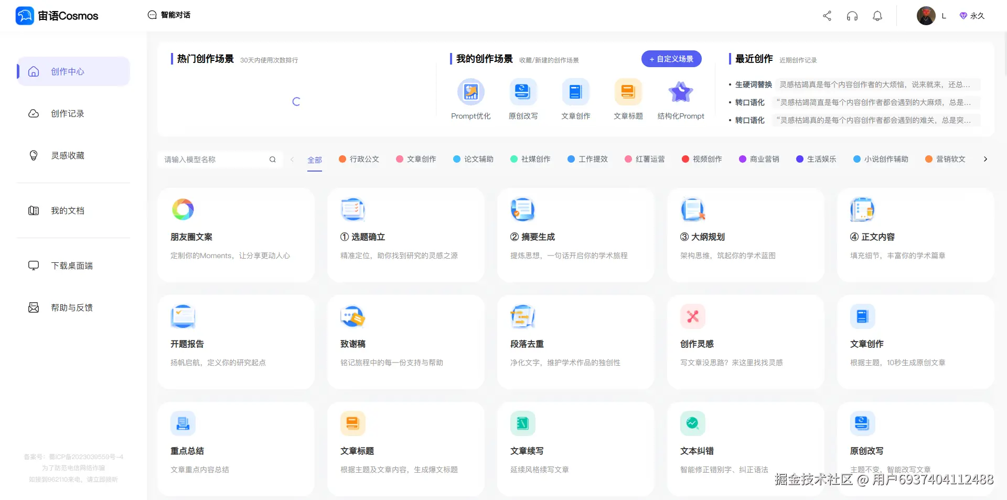Open 智能对话 chat in the top bar

[x=169, y=15]
